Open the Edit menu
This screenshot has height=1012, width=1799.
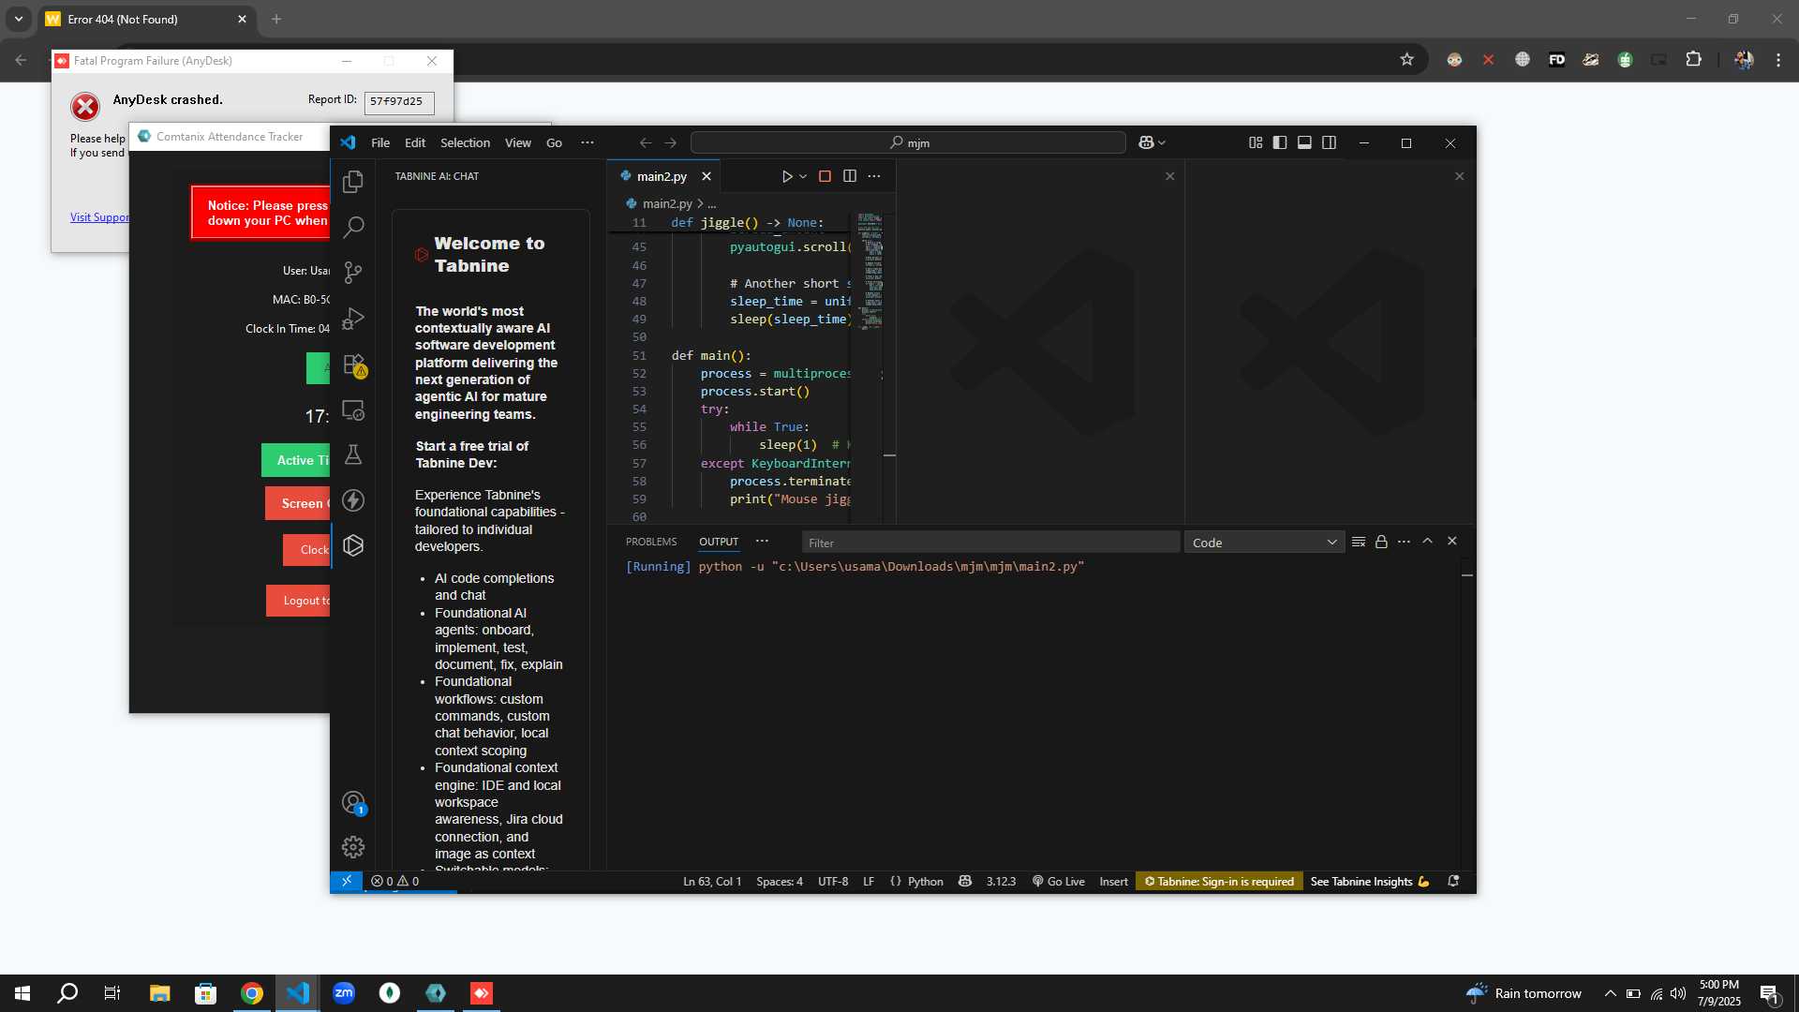pyautogui.click(x=415, y=142)
